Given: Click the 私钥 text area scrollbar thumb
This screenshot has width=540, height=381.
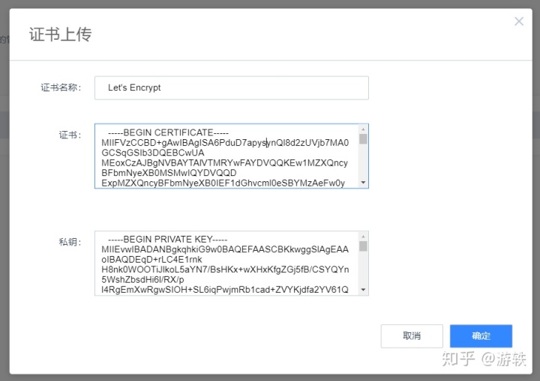Looking at the screenshot, I should (364, 246).
